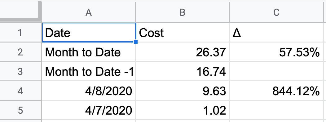Select the cell showing 57.53%
This screenshot has height=122, width=326.
(276, 52)
